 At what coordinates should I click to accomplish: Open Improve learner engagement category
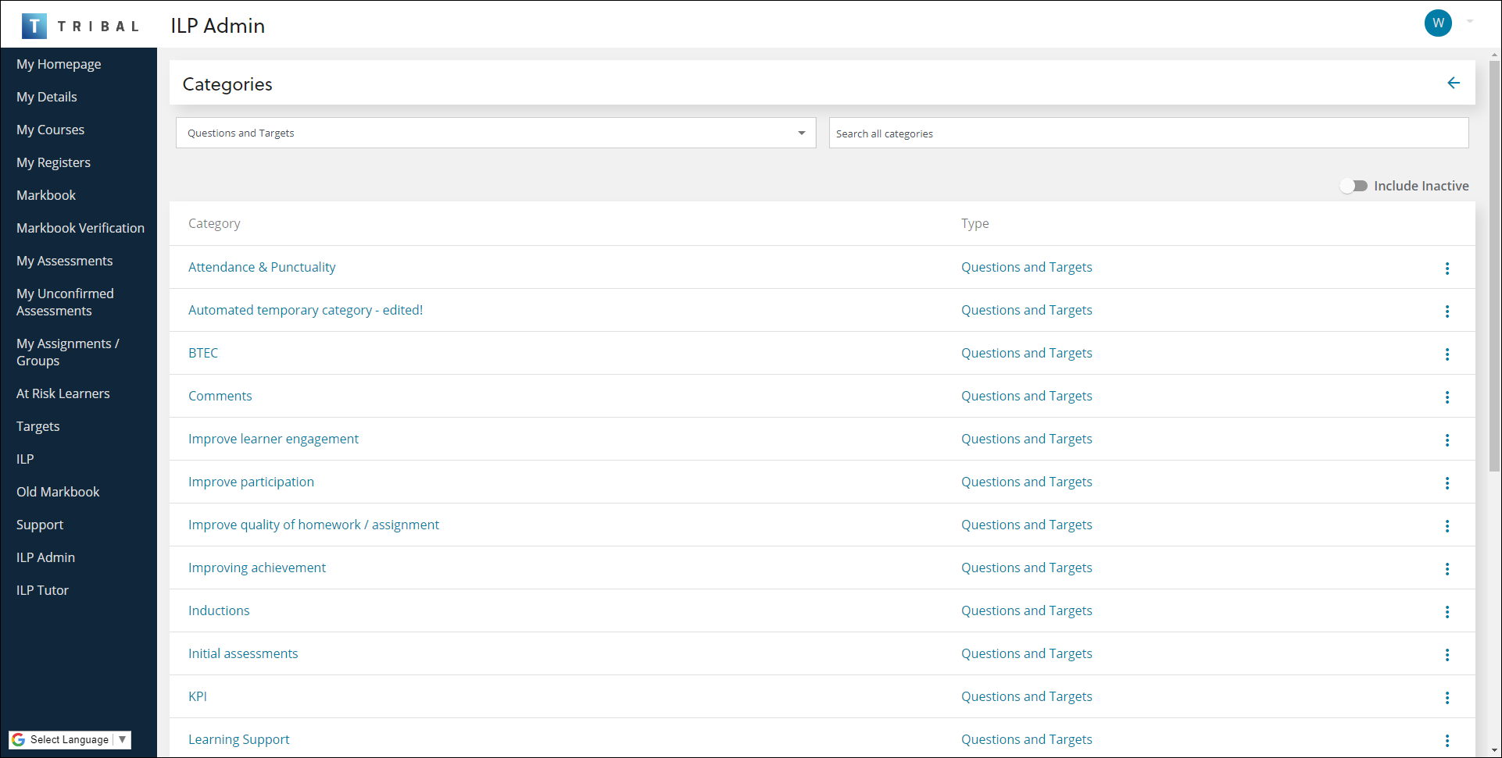(274, 439)
